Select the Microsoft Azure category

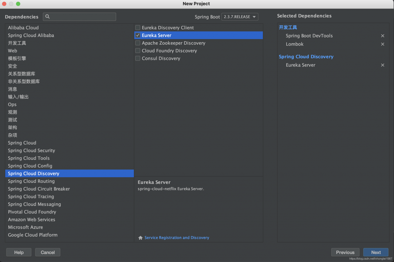coord(70,227)
